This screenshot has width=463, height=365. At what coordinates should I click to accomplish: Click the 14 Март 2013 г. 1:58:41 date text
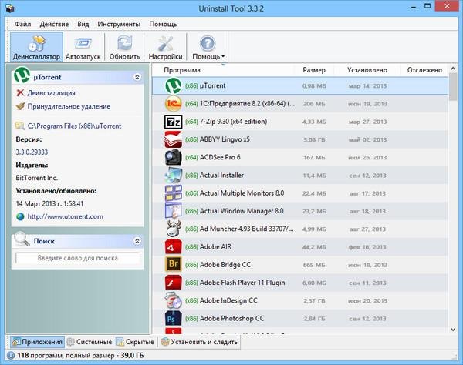(x=49, y=203)
